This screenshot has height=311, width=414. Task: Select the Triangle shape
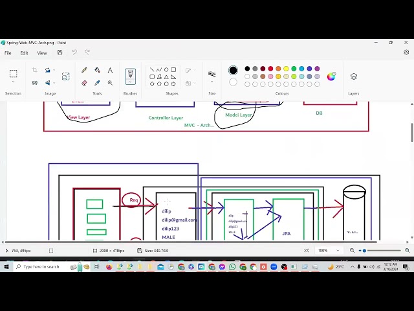pos(166,76)
